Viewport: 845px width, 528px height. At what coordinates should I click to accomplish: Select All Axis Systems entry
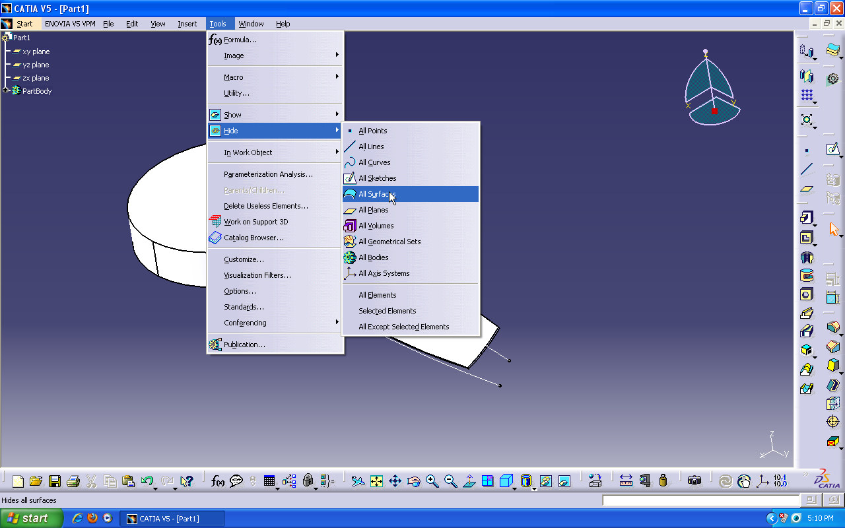pyautogui.click(x=411, y=273)
